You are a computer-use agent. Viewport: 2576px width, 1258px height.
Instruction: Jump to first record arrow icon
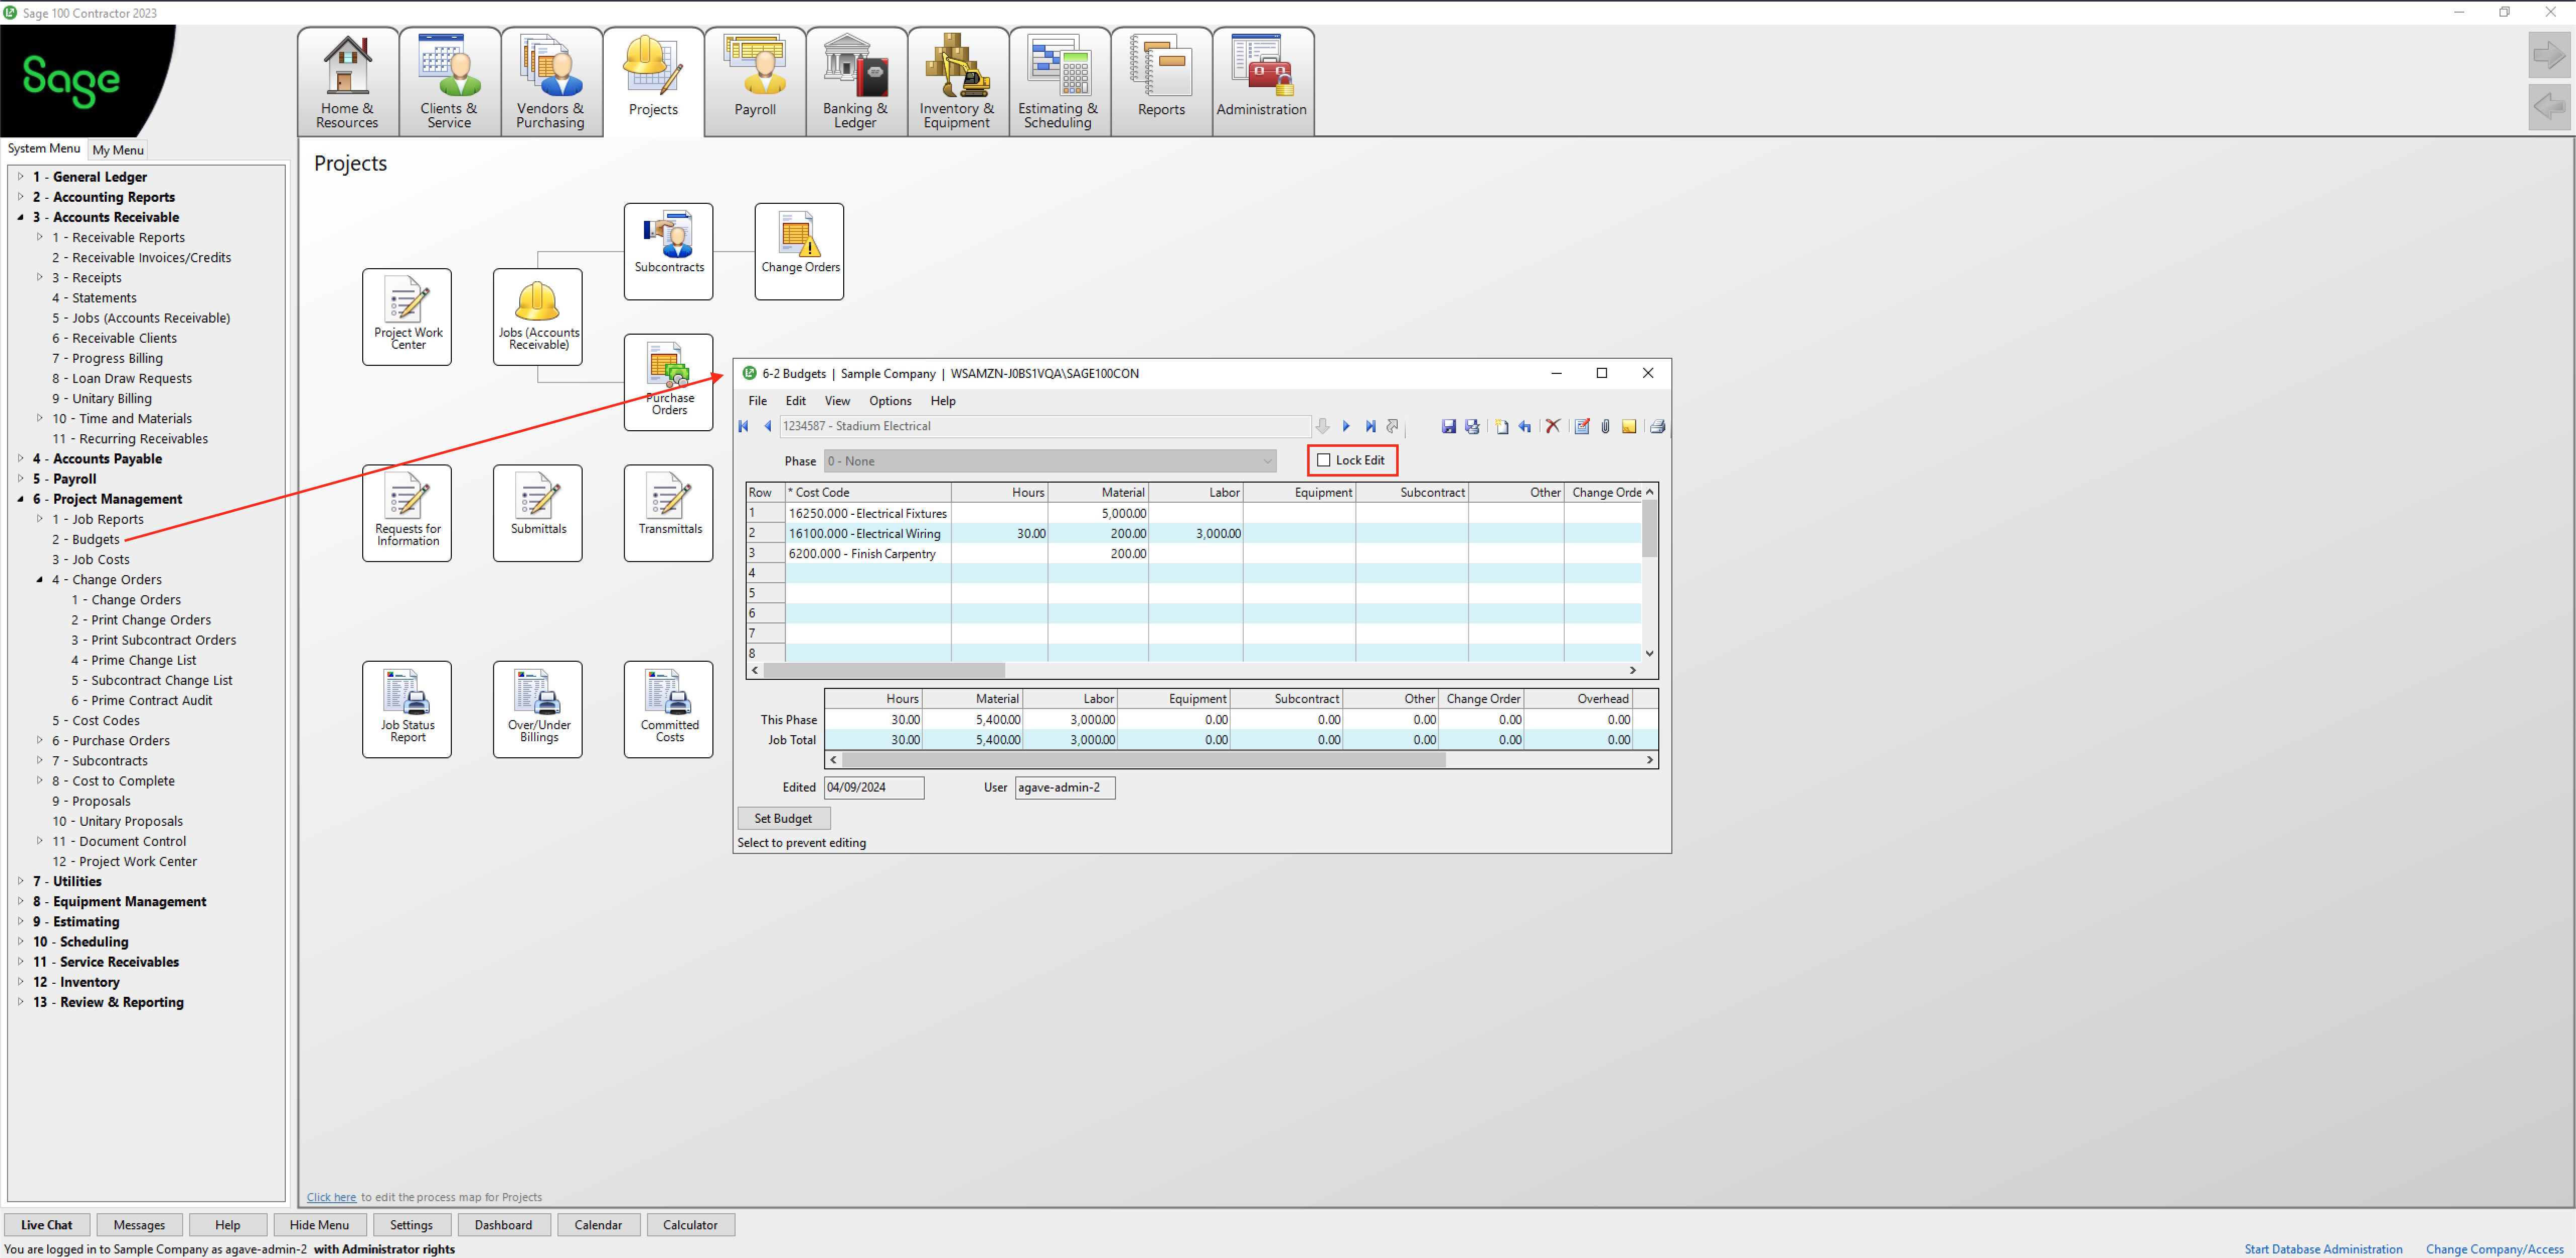[744, 427]
